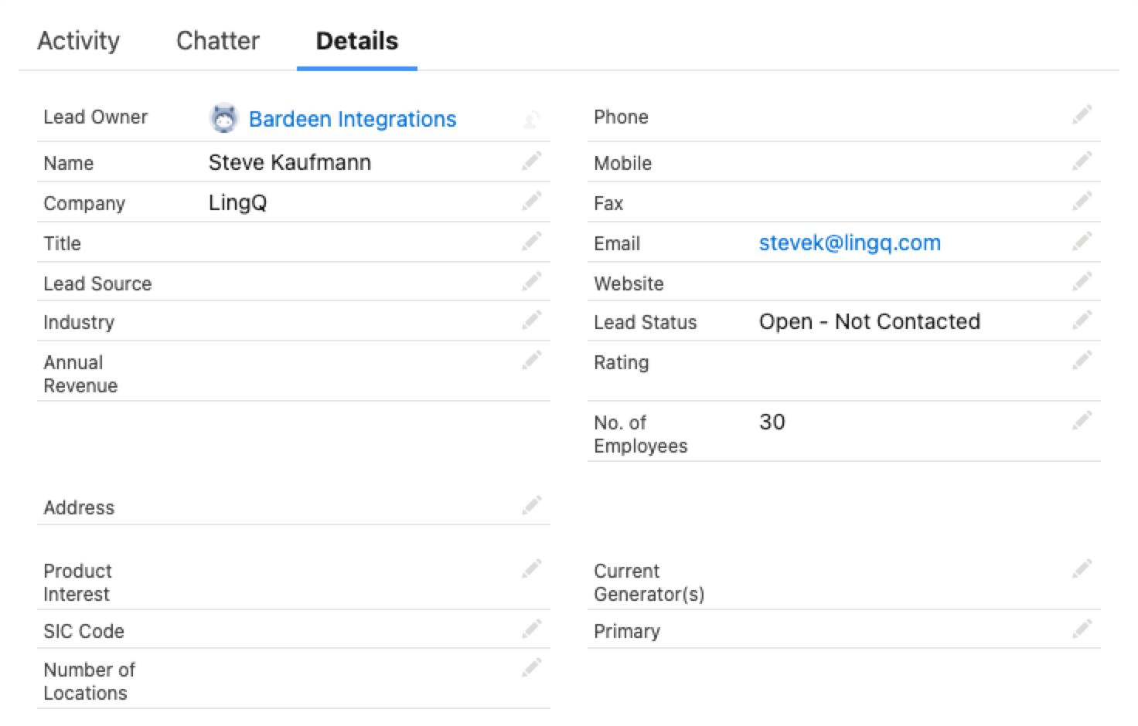Click the company value LingQ
Screen dimensions: 1138x726
(x=238, y=202)
